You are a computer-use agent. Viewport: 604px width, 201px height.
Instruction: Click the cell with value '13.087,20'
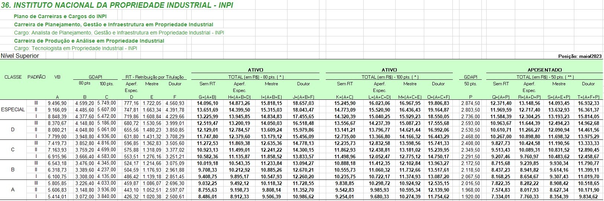pos(438,177)
